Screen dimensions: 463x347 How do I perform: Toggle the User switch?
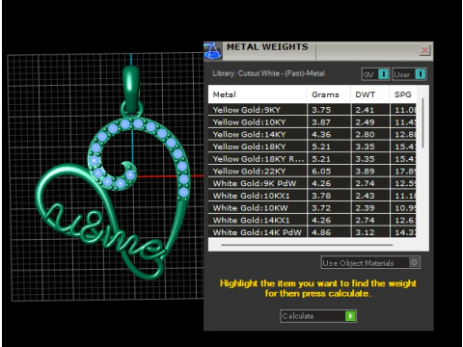(421, 74)
